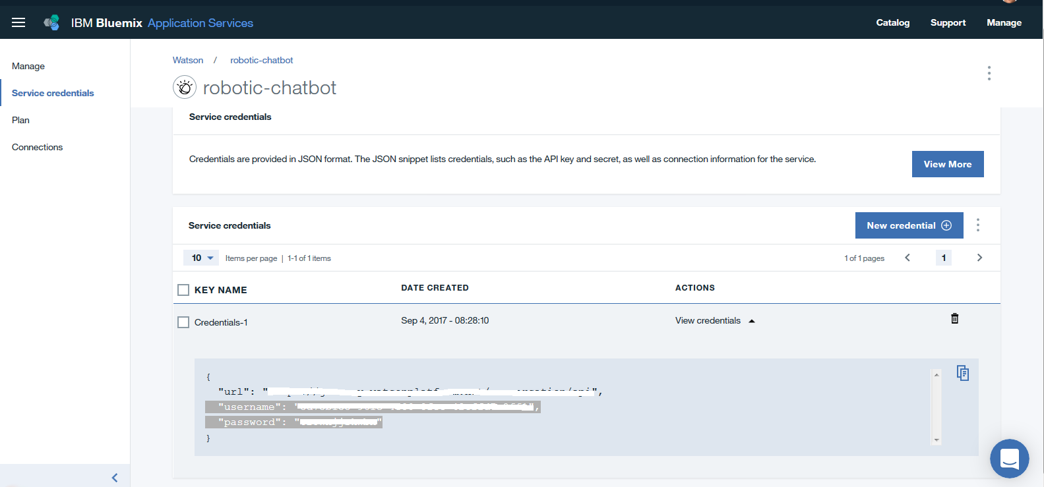Open Connections in the left sidebar
This screenshot has height=487, width=1044.
(37, 147)
